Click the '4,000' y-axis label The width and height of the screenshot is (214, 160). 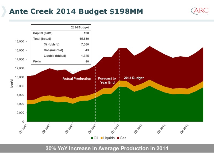[20, 104]
